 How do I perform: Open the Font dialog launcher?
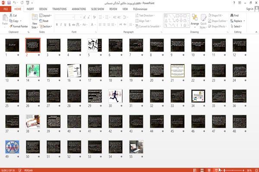(95, 32)
